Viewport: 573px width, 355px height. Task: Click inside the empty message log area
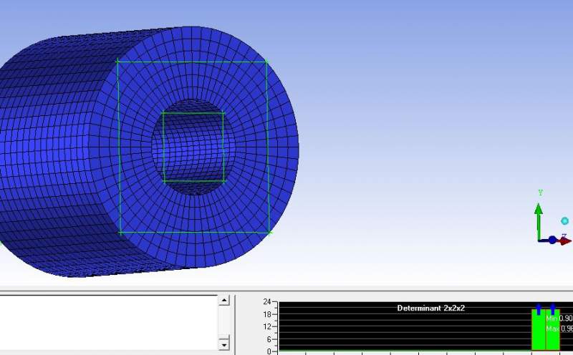(x=109, y=323)
